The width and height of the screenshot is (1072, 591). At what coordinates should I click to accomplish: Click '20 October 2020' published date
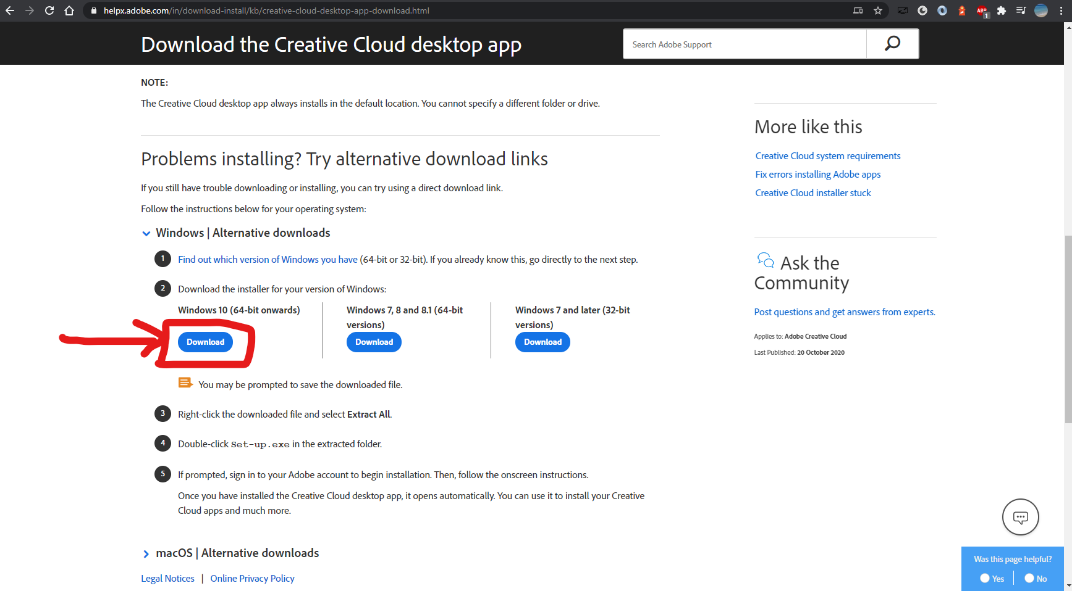pyautogui.click(x=821, y=353)
